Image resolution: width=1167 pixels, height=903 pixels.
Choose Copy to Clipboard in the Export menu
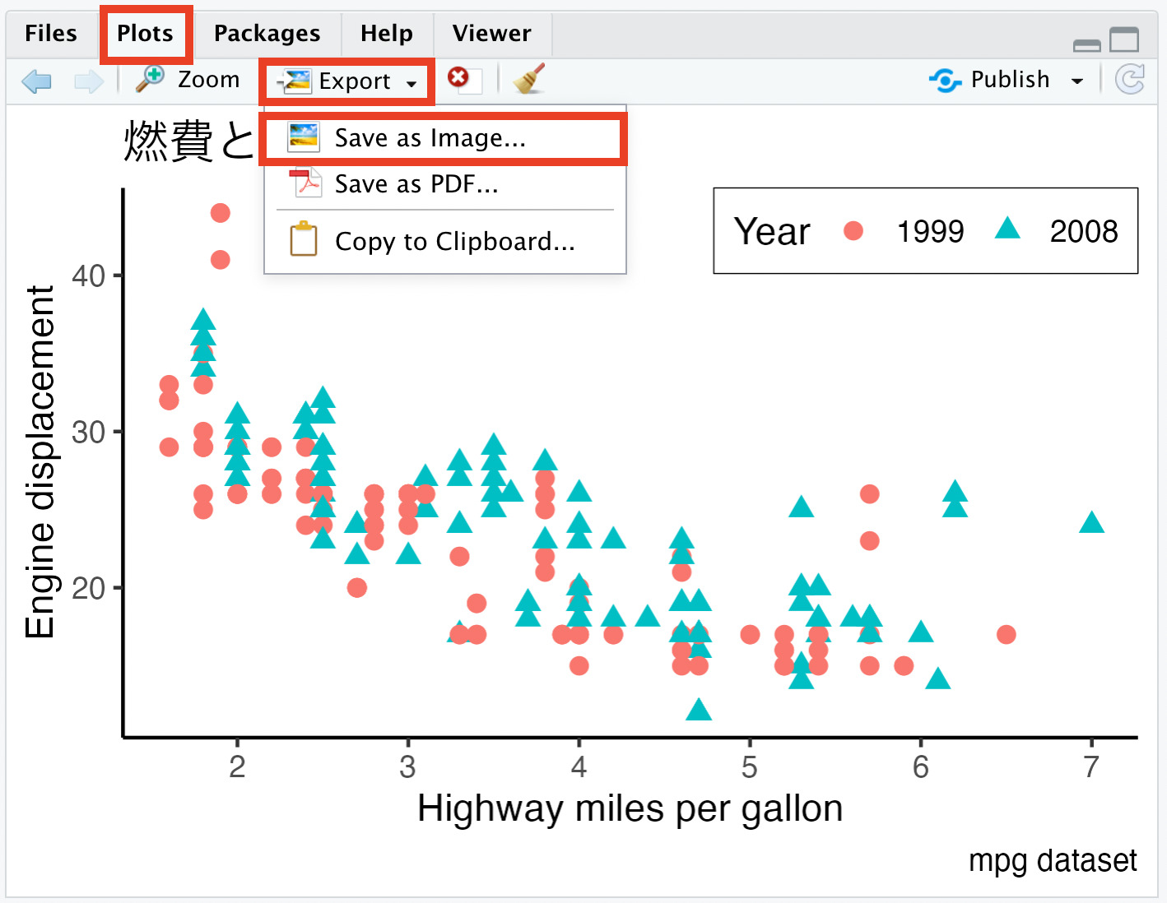[454, 240]
